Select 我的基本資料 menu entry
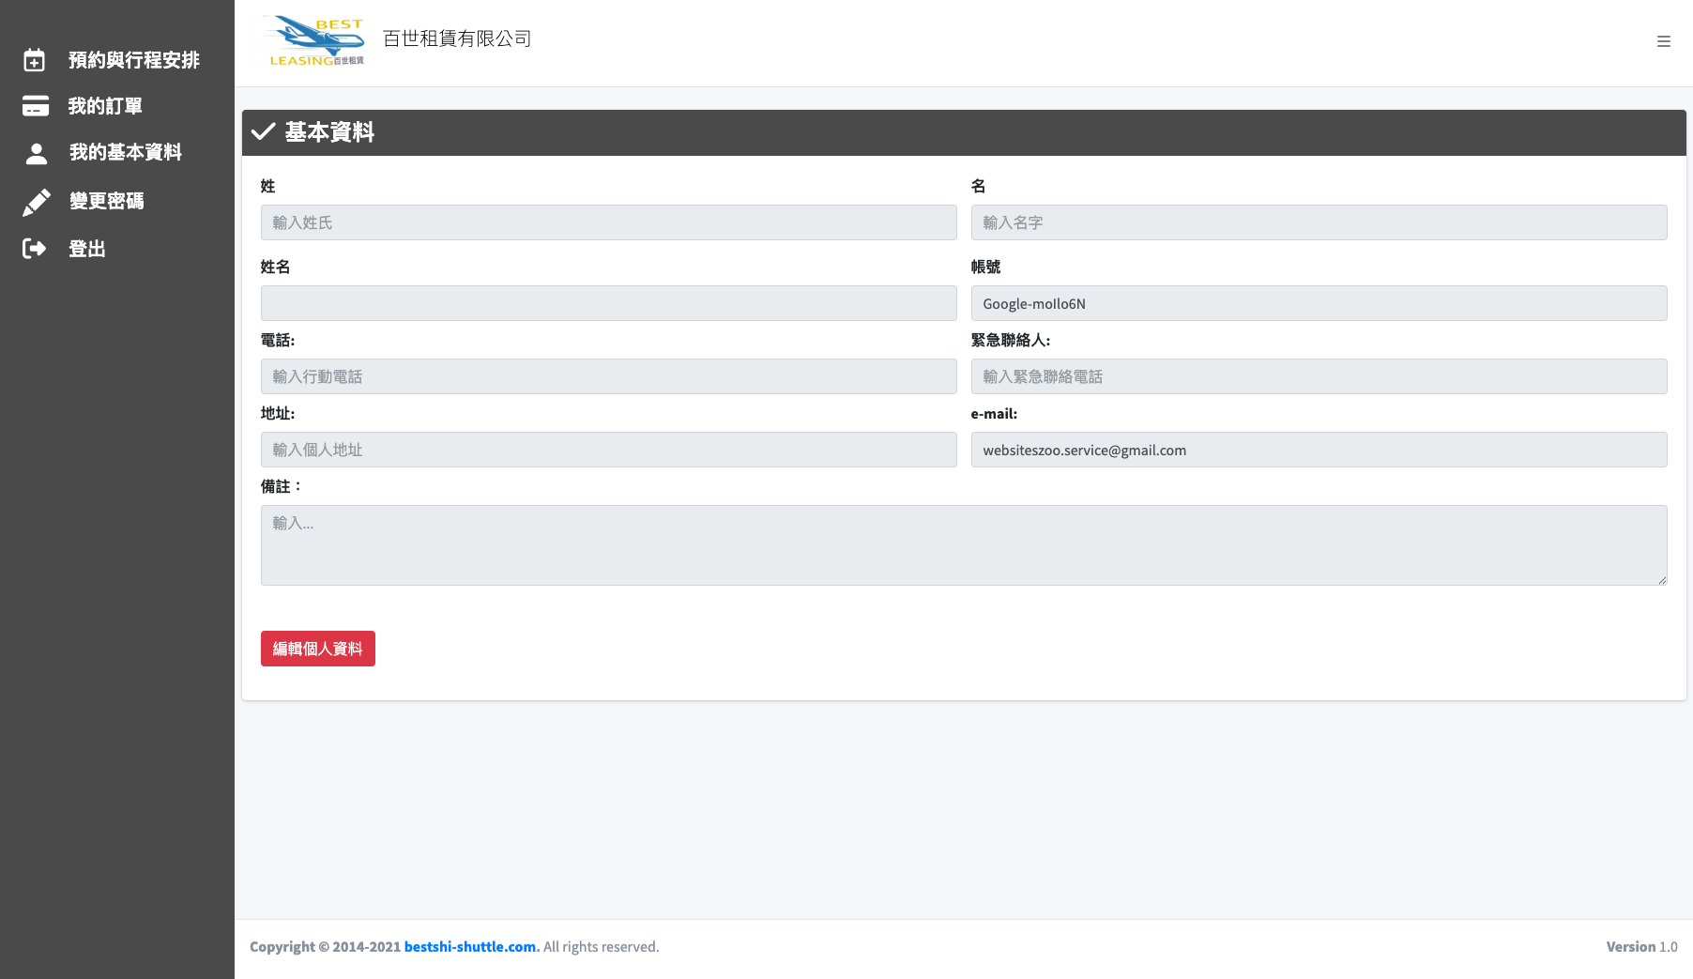Screen dimensions: 1693x979 [x=125, y=152]
